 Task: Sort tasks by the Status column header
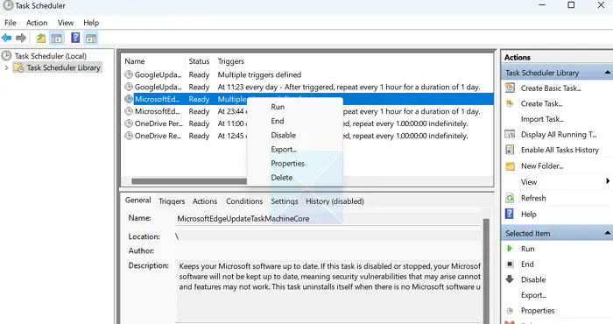(199, 61)
